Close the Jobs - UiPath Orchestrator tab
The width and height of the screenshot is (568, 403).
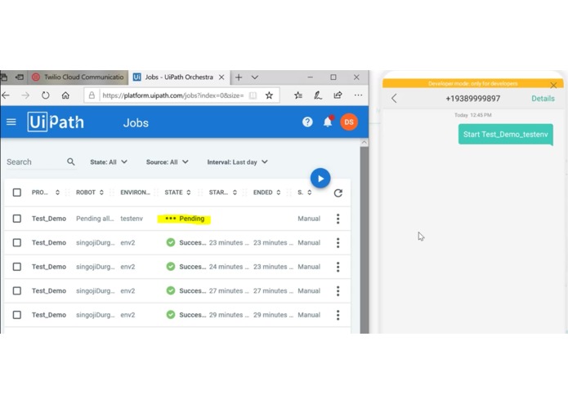coord(221,77)
